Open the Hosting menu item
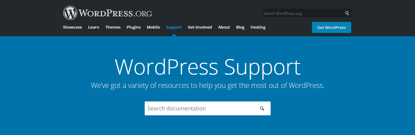 click(x=258, y=27)
